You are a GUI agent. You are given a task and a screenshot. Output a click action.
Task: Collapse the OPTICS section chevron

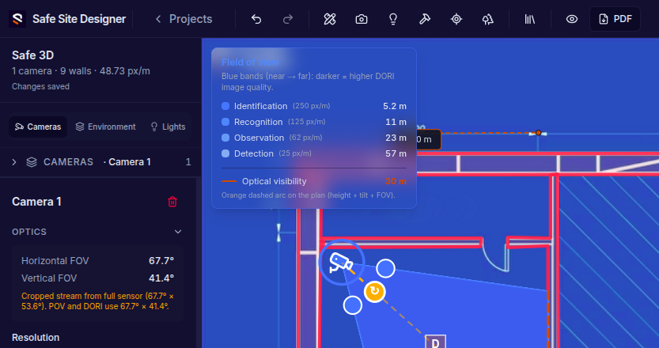pos(178,232)
